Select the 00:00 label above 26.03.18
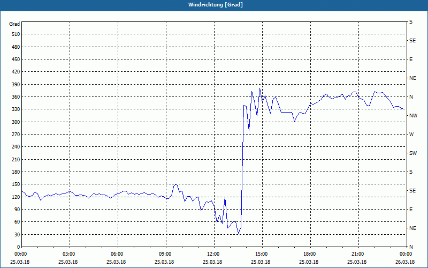The height and width of the screenshot is (268, 428). [x=406, y=254]
